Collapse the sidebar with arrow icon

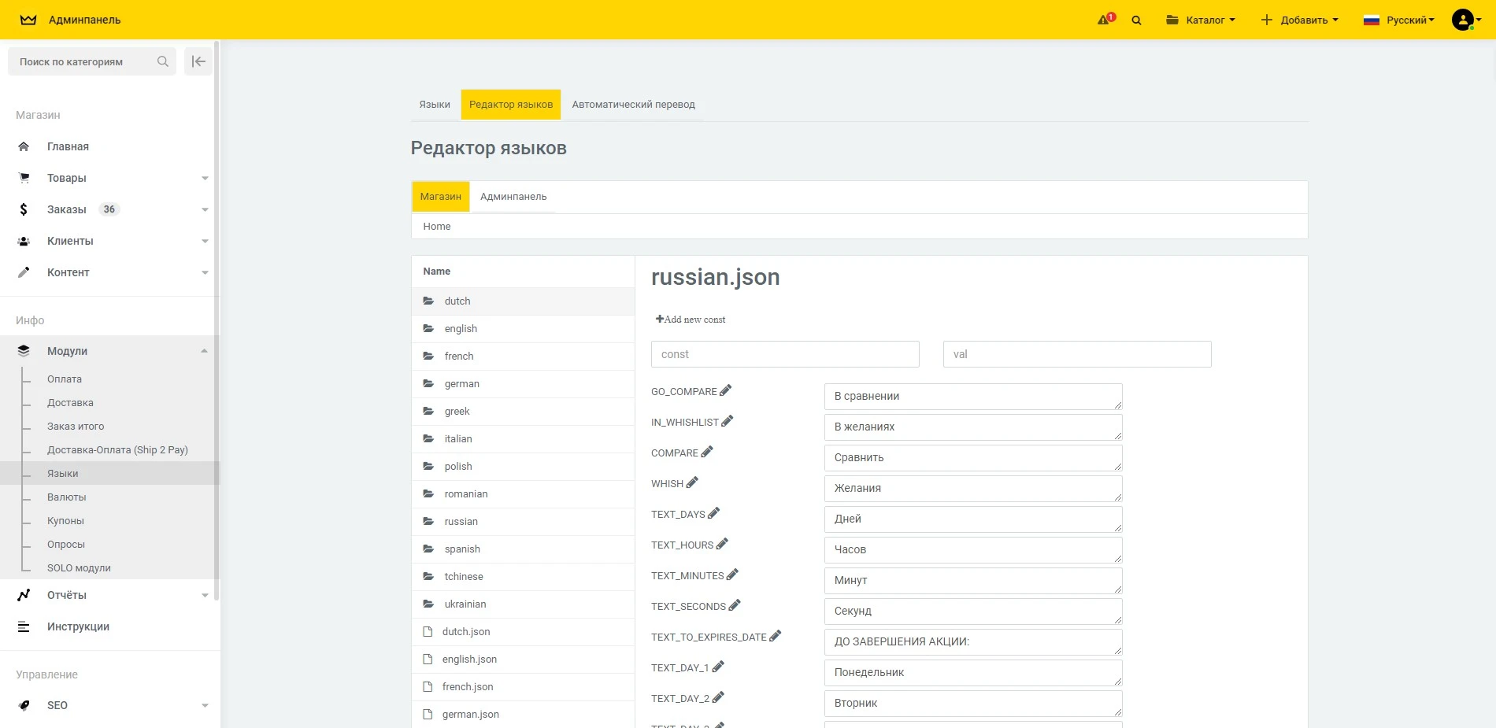tap(198, 61)
